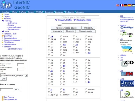The height and width of the screenshot is (101, 135).
Task: Click the orange icon beside Для Прессы
Action: pyautogui.click(x=3, y=97)
